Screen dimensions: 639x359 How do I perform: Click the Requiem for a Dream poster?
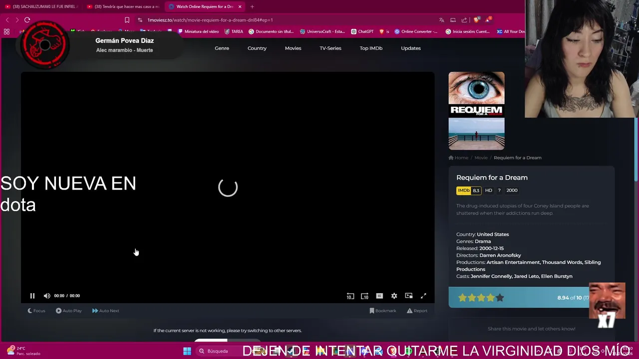point(476,111)
